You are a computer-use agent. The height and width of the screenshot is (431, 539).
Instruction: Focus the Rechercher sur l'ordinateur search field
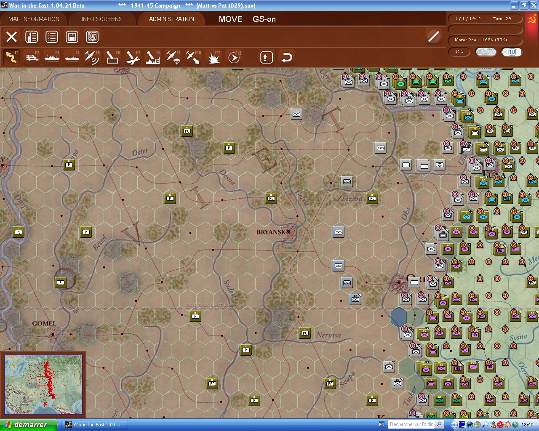411,424
